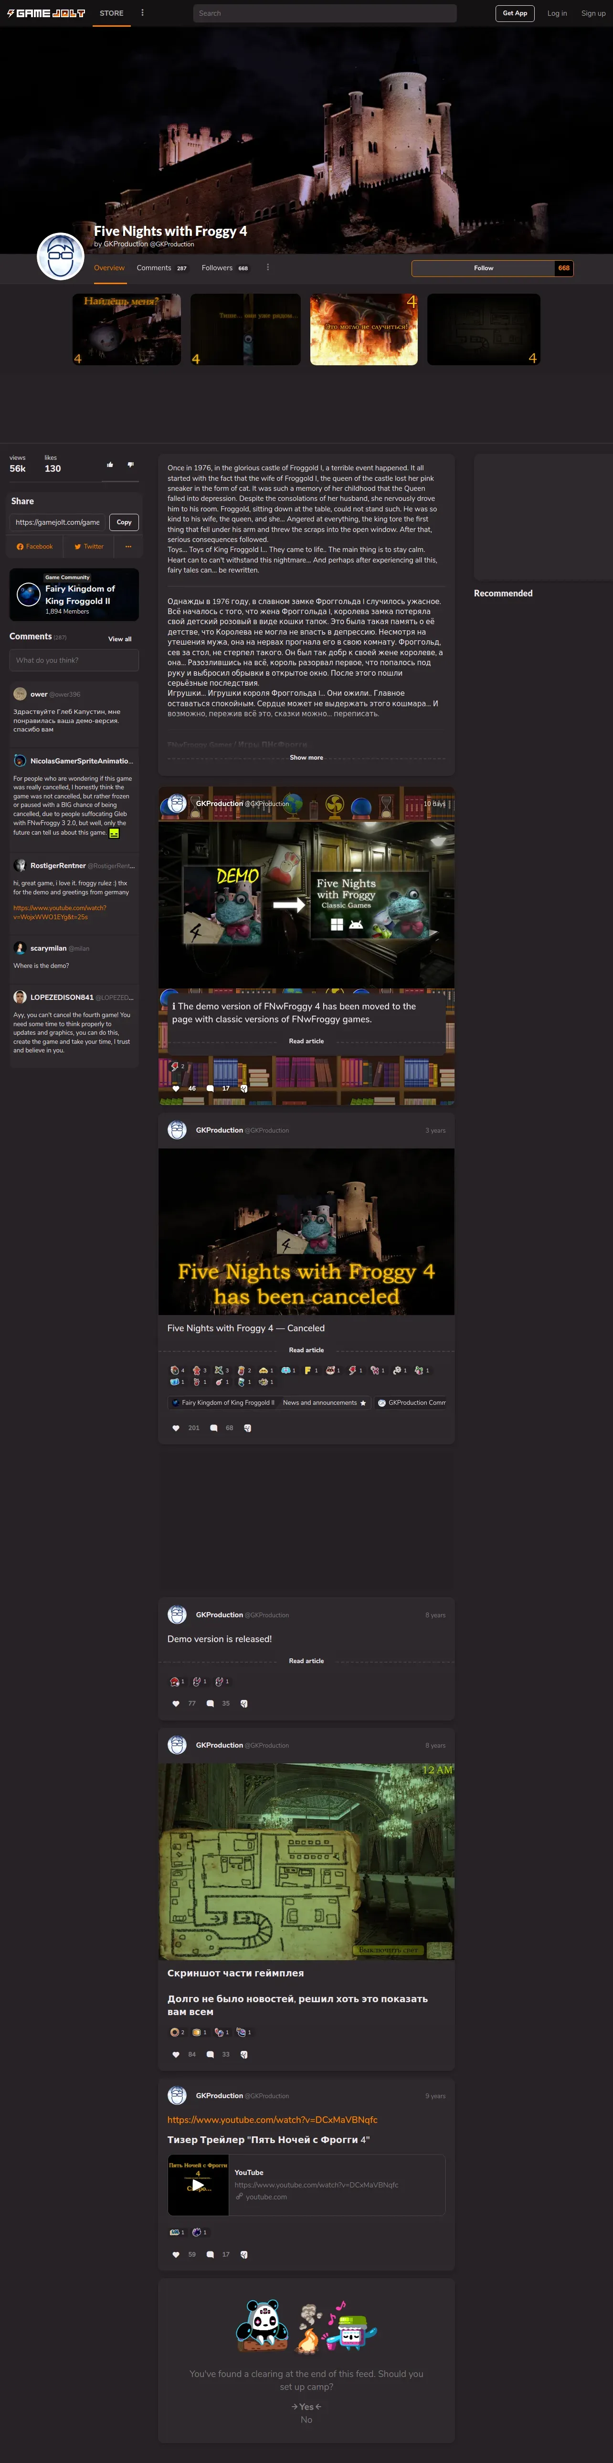
Task: Copy the game share URL
Action: tap(124, 522)
